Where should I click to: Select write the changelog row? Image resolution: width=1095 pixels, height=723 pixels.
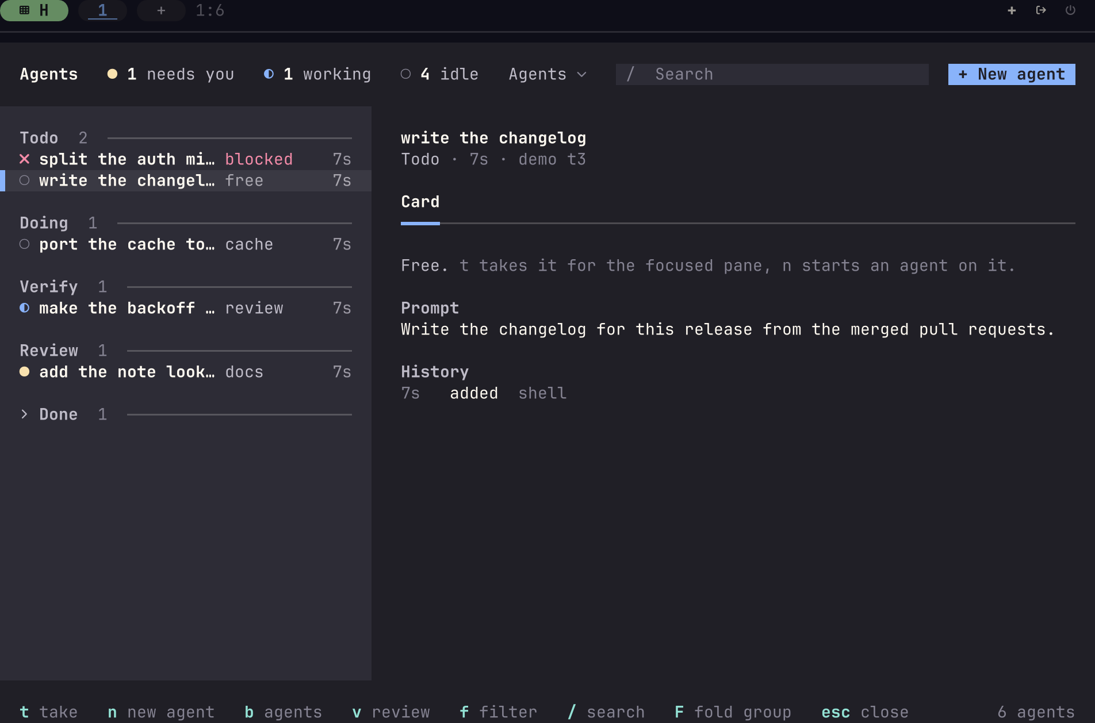[186, 180]
